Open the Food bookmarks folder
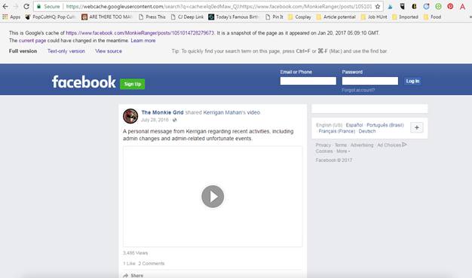This screenshot has height=278, width=472. pyautogui.click(x=432, y=17)
